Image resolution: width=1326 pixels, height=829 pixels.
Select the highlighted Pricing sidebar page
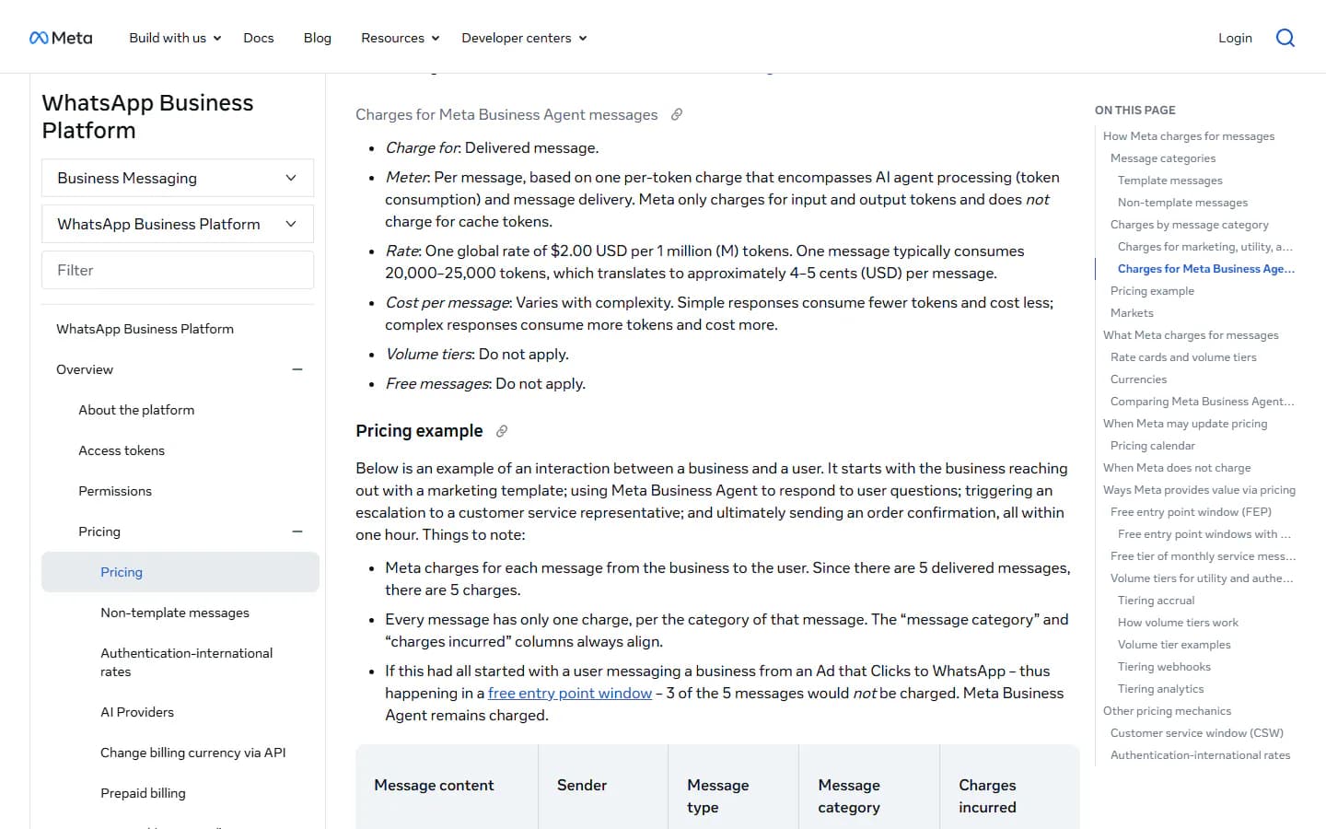click(180, 572)
